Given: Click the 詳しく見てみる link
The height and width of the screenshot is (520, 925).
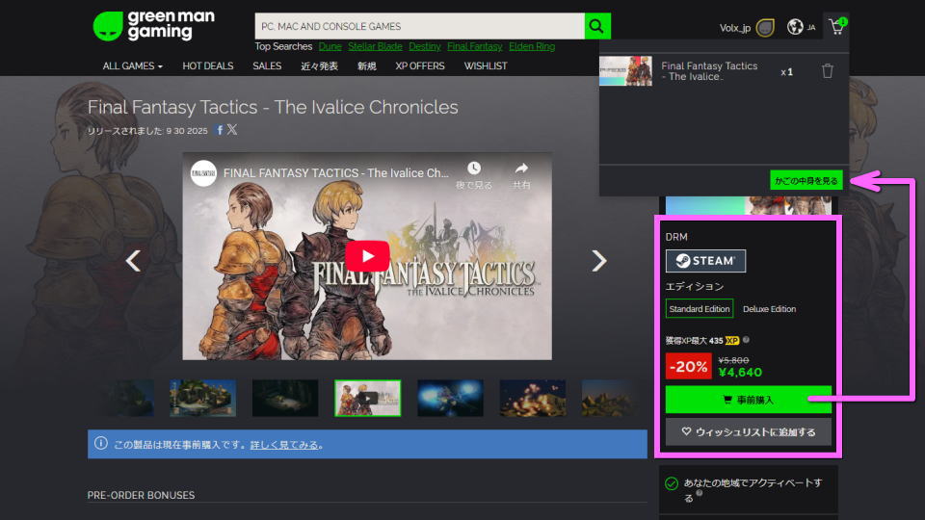Looking at the screenshot, I should (284, 445).
